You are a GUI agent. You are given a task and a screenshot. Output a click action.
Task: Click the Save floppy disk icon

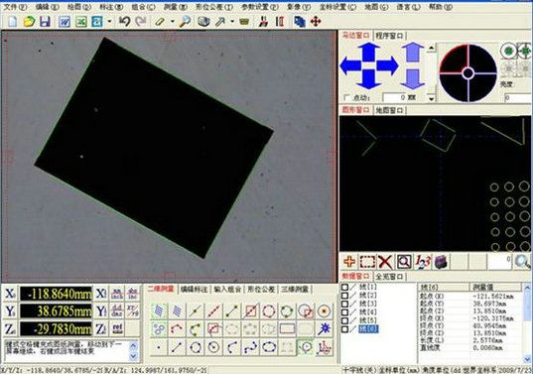[x=45, y=22]
